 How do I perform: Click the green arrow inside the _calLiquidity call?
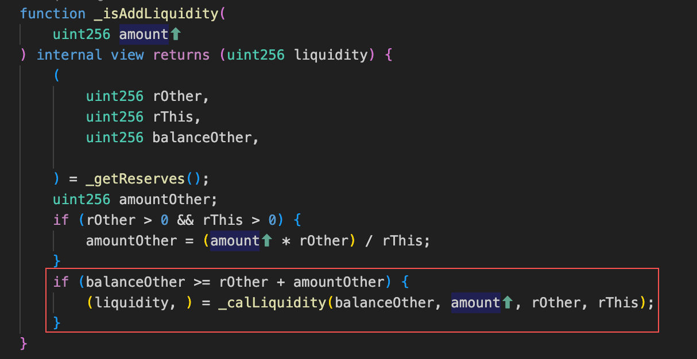(x=507, y=302)
